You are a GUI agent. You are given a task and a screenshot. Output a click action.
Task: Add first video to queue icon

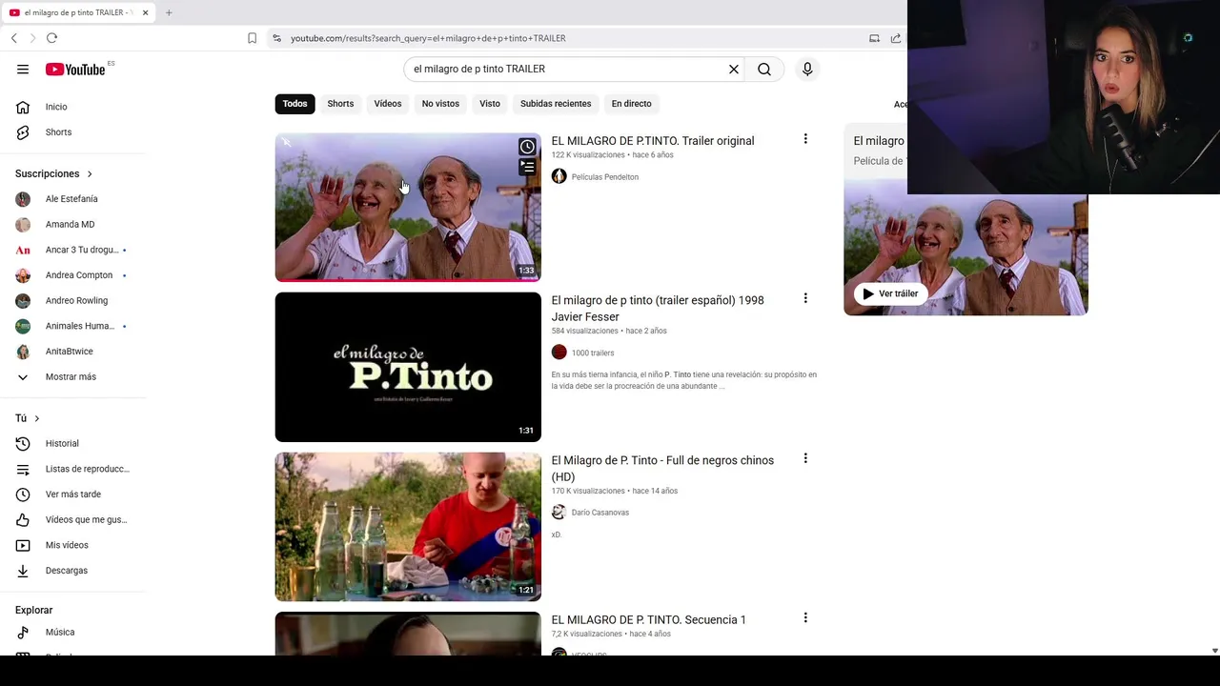tap(527, 168)
